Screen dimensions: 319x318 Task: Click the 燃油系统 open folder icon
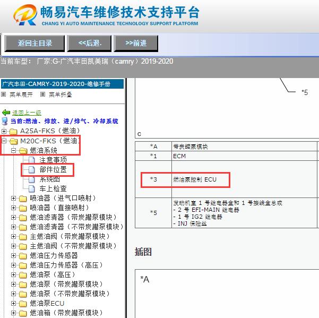23,151
